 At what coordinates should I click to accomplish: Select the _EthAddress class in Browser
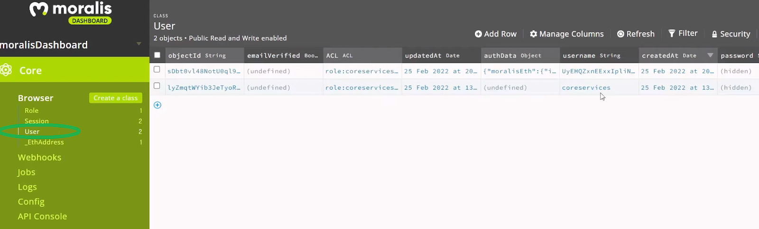(x=44, y=142)
